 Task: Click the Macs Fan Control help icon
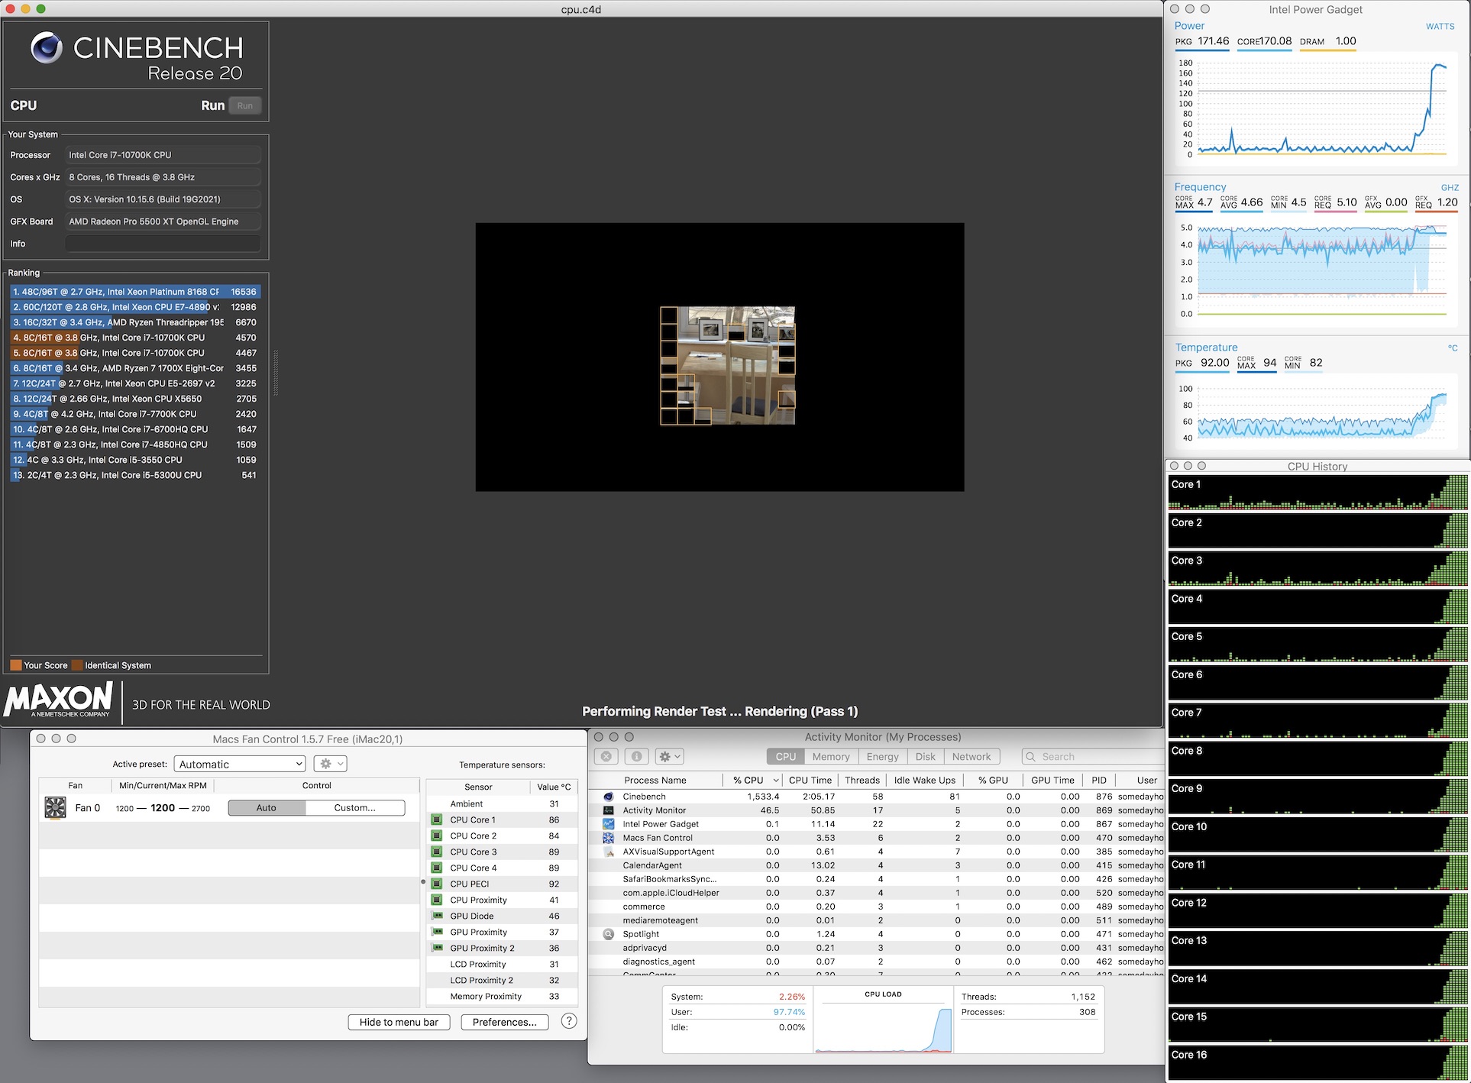568,1021
